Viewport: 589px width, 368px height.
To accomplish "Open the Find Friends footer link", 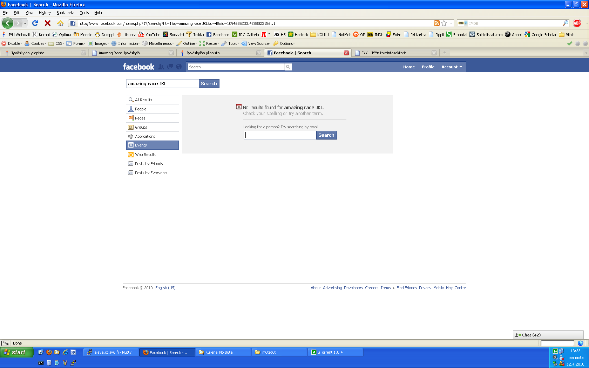I will click(407, 288).
